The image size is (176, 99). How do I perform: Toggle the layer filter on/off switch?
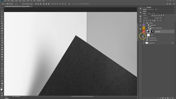163,15
